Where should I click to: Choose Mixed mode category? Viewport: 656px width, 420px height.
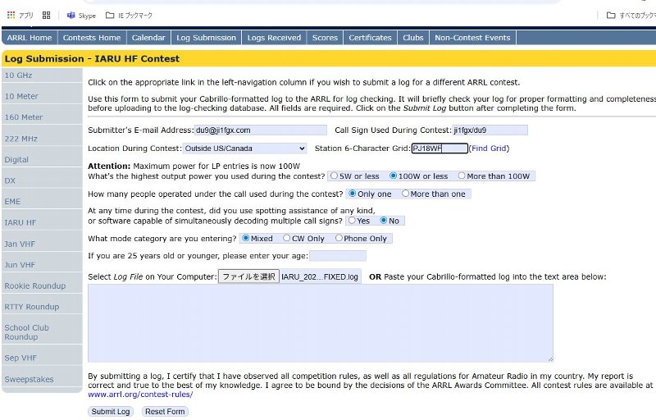coord(245,238)
